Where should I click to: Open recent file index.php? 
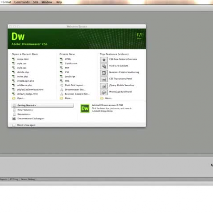click(x=23, y=77)
